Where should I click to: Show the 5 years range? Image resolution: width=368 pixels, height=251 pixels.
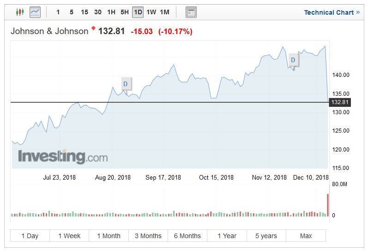266,236
